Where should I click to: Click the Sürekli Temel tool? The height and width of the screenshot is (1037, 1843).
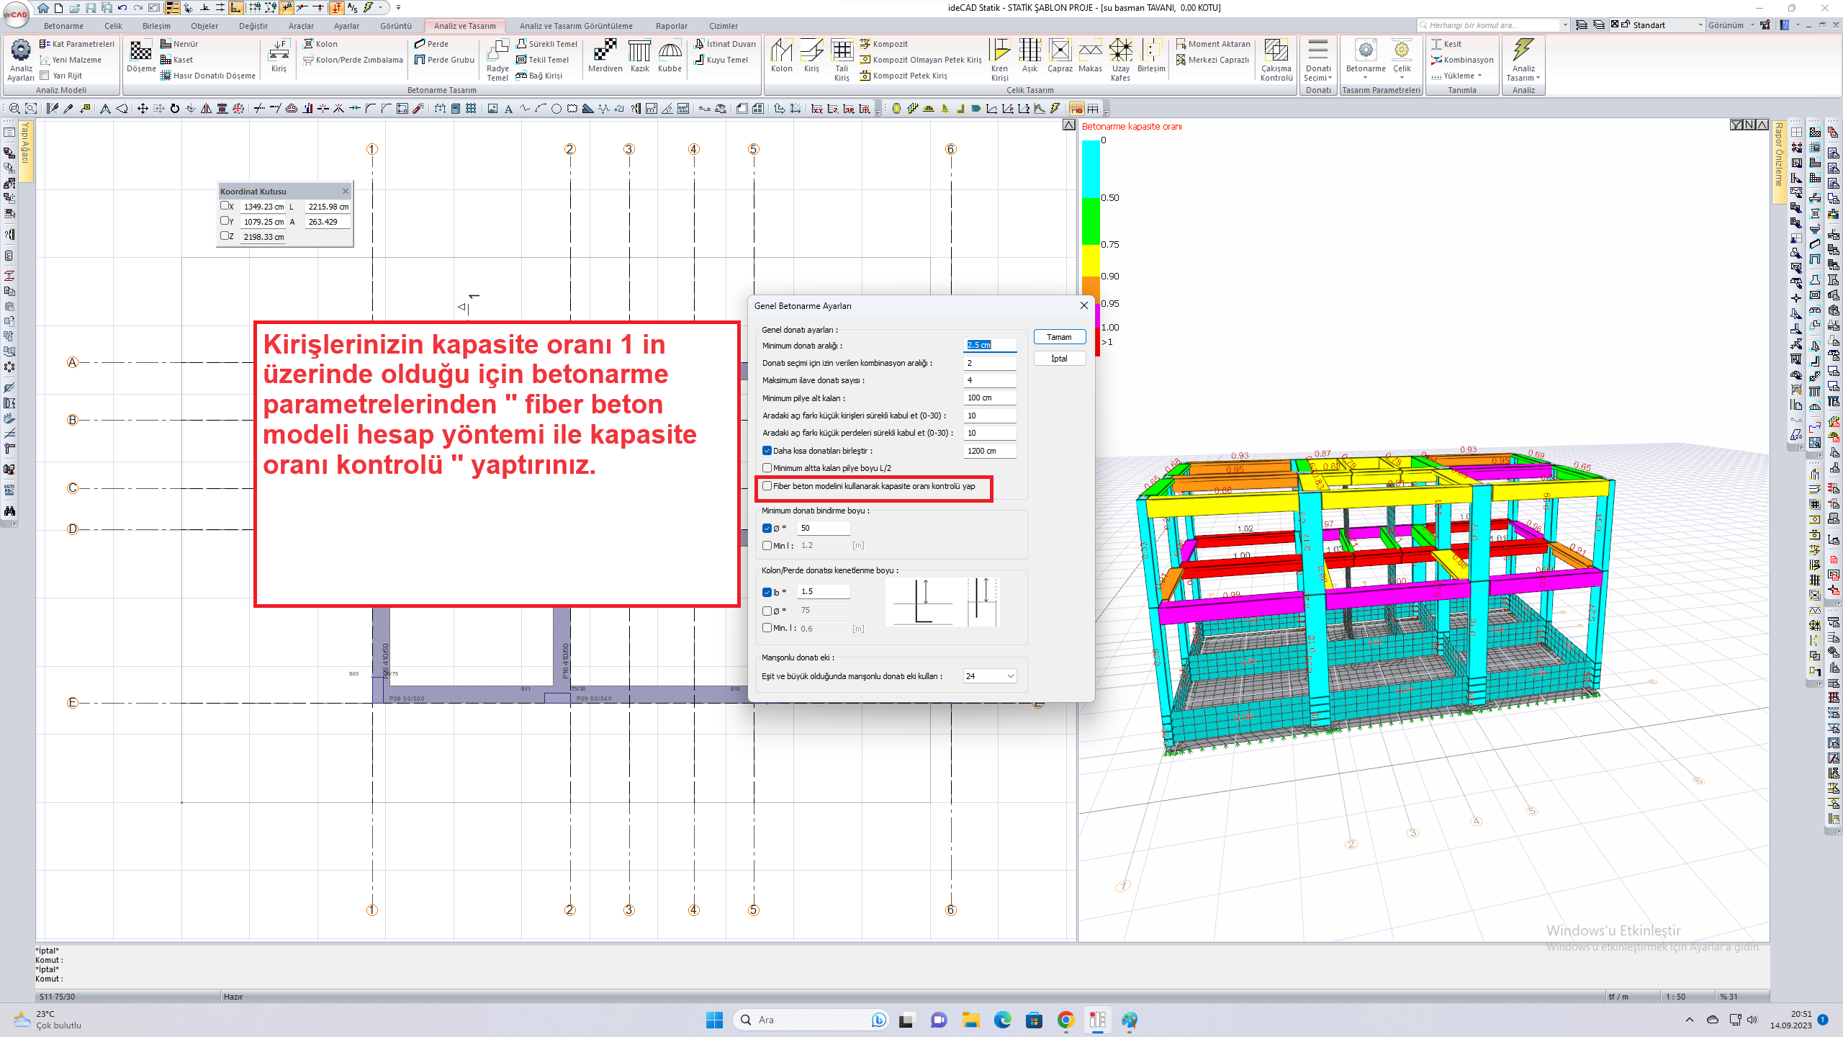[x=547, y=44]
